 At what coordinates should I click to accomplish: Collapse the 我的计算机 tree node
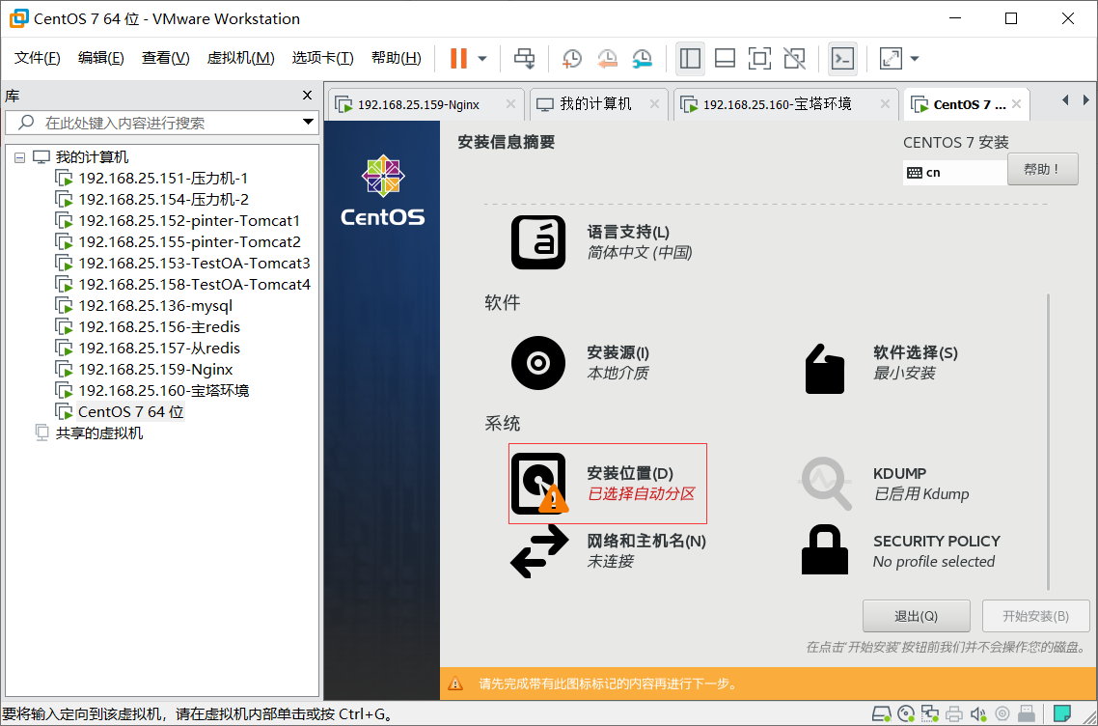pos(19,157)
